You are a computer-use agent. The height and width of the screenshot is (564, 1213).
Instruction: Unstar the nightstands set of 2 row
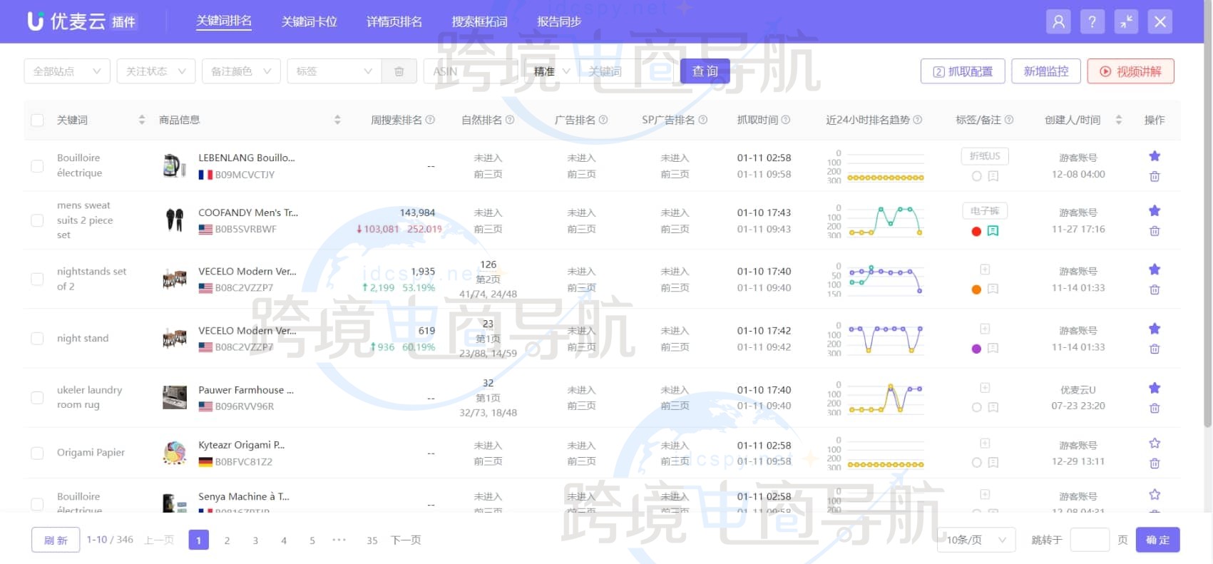coord(1155,270)
